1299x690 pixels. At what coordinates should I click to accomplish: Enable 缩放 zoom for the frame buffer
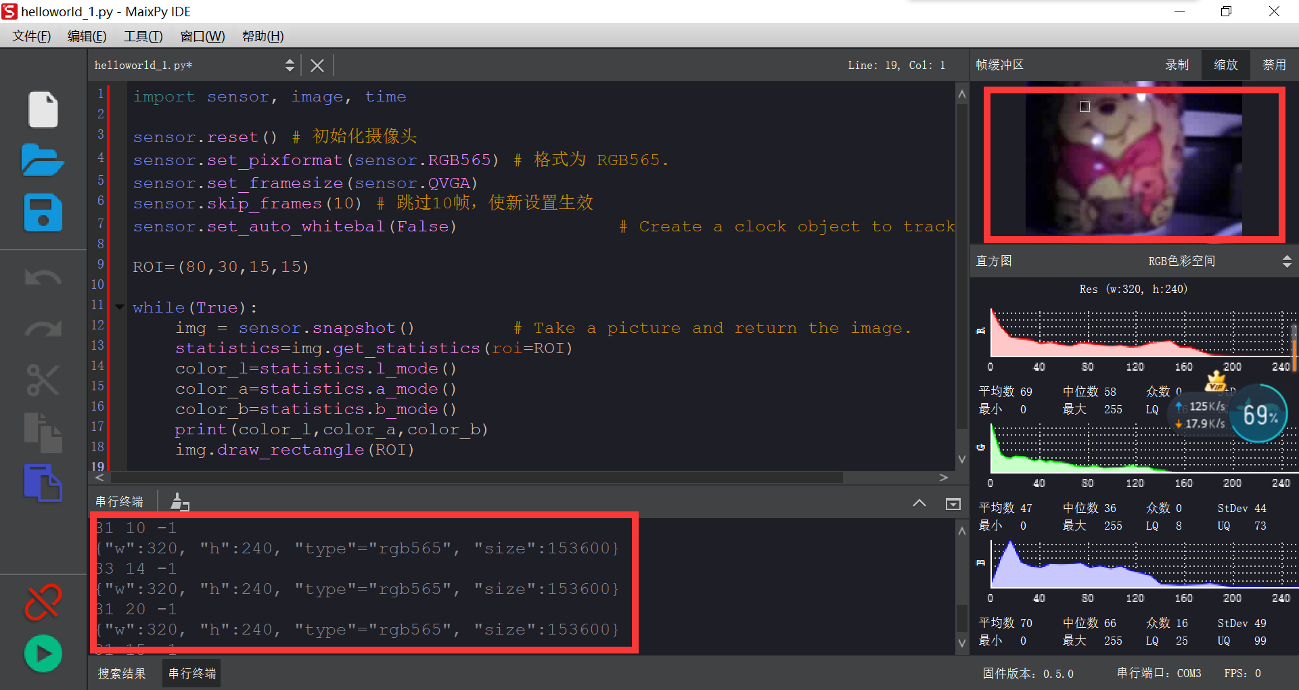tap(1225, 64)
